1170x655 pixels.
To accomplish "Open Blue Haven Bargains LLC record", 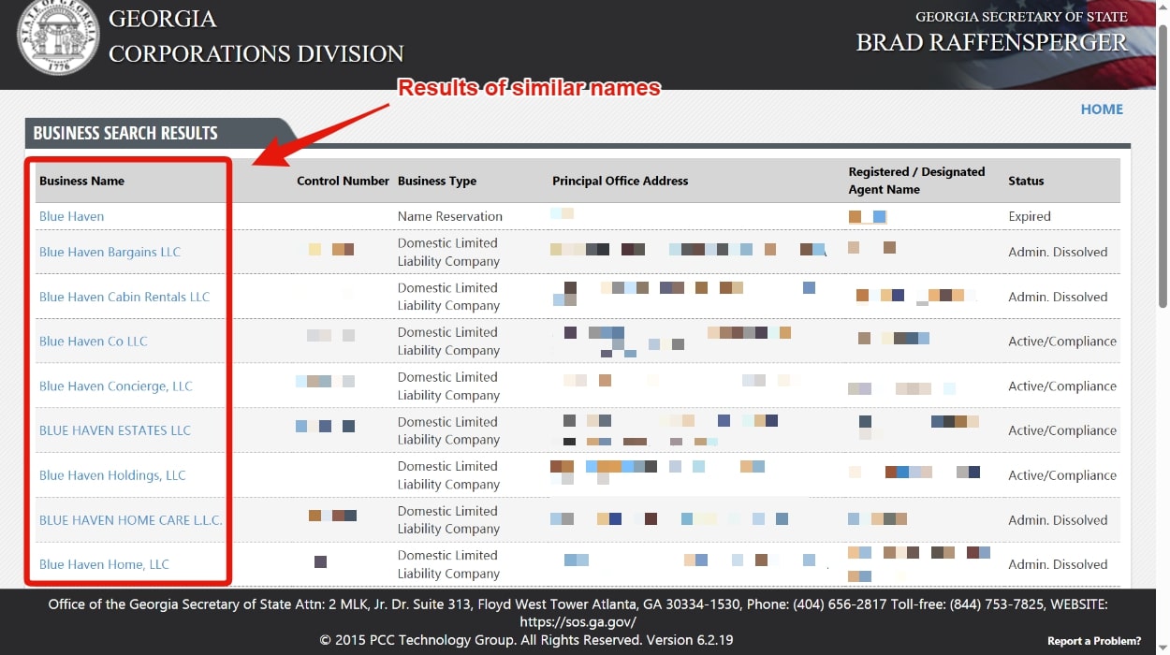I will tap(110, 252).
